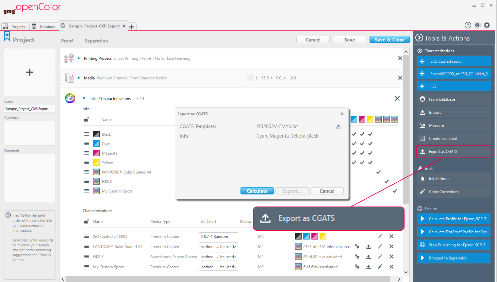Open the help question mark icon
The width and height of the screenshot is (497, 282).
click(x=468, y=25)
